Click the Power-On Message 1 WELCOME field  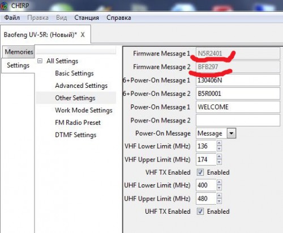click(238, 107)
